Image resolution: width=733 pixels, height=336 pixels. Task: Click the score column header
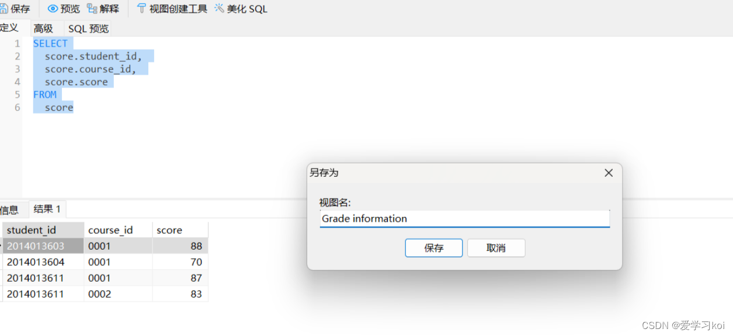[180, 230]
